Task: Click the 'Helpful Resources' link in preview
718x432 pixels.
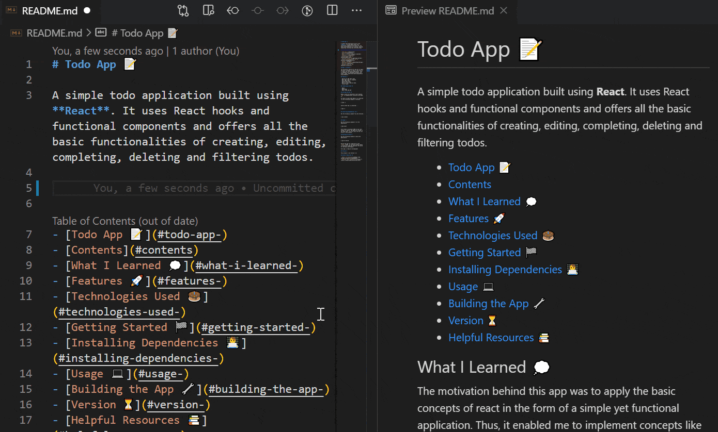Action: click(x=491, y=338)
